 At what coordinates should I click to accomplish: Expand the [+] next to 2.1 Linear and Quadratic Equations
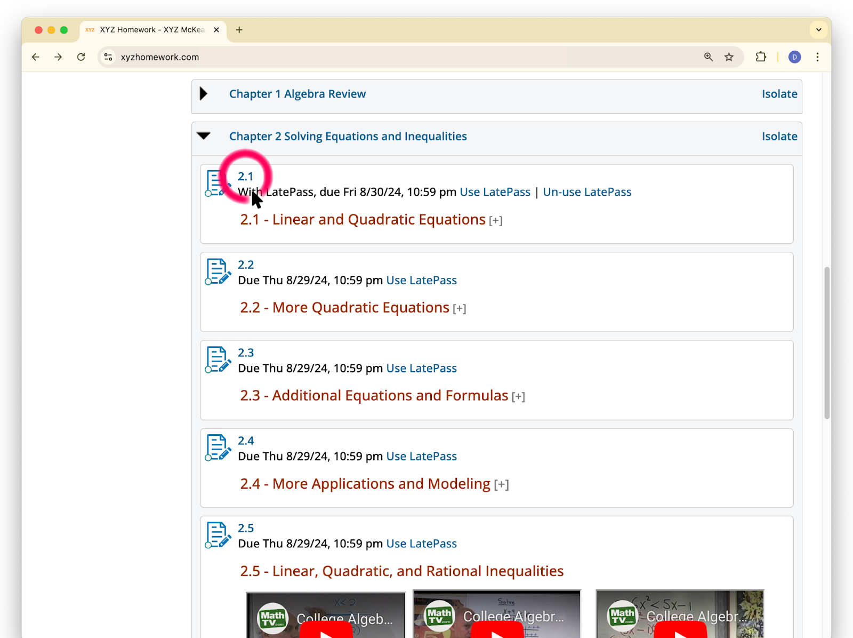(x=496, y=220)
